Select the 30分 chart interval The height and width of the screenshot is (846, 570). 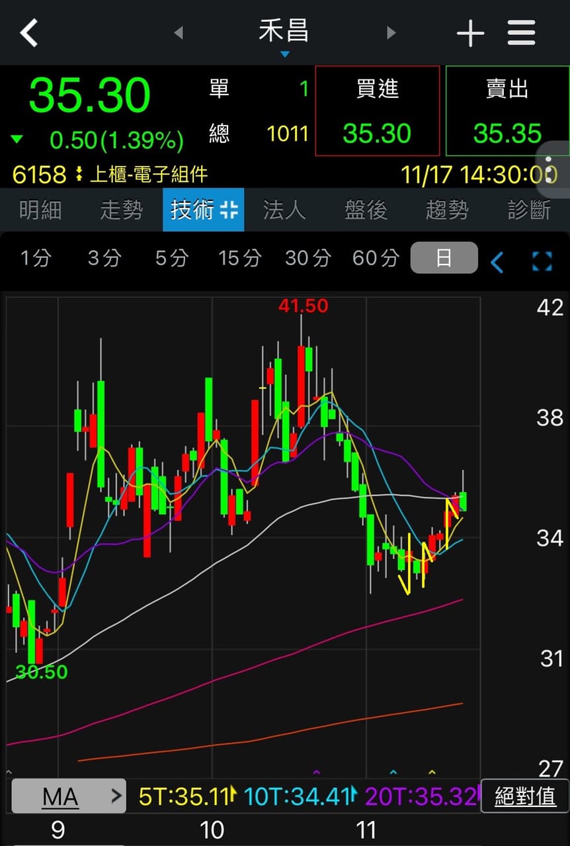click(307, 258)
